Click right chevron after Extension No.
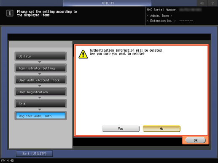 (175, 21)
